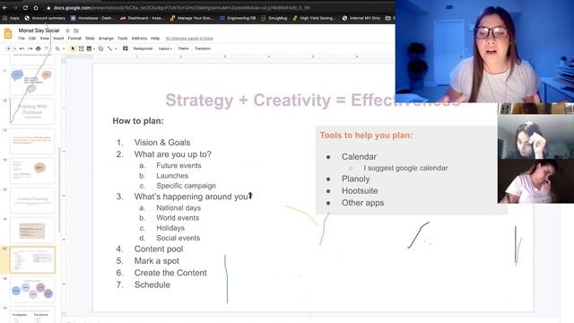Open the Tools menu
Viewport: 574px width, 323px height.
point(122,38)
